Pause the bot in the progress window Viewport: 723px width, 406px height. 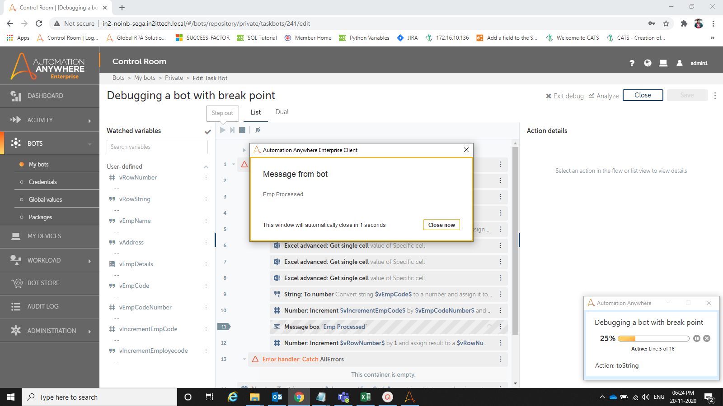[697, 338]
